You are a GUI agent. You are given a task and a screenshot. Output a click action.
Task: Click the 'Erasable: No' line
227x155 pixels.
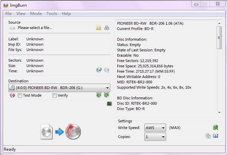[x=128, y=55]
